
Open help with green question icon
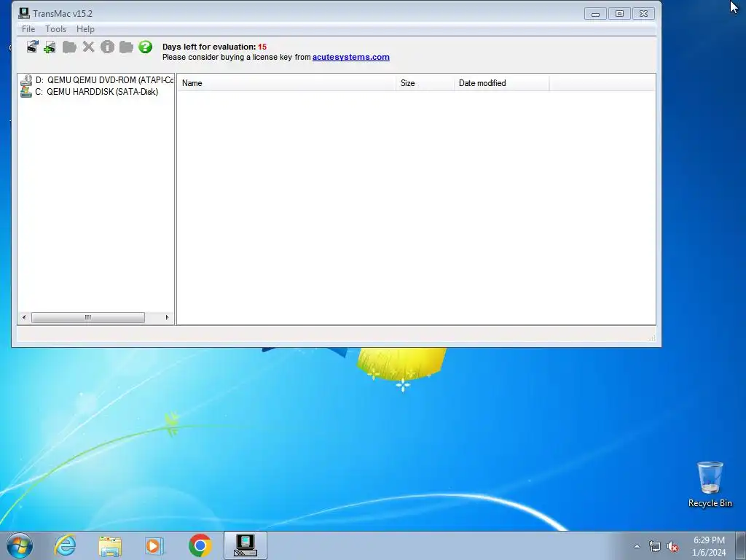pos(145,47)
